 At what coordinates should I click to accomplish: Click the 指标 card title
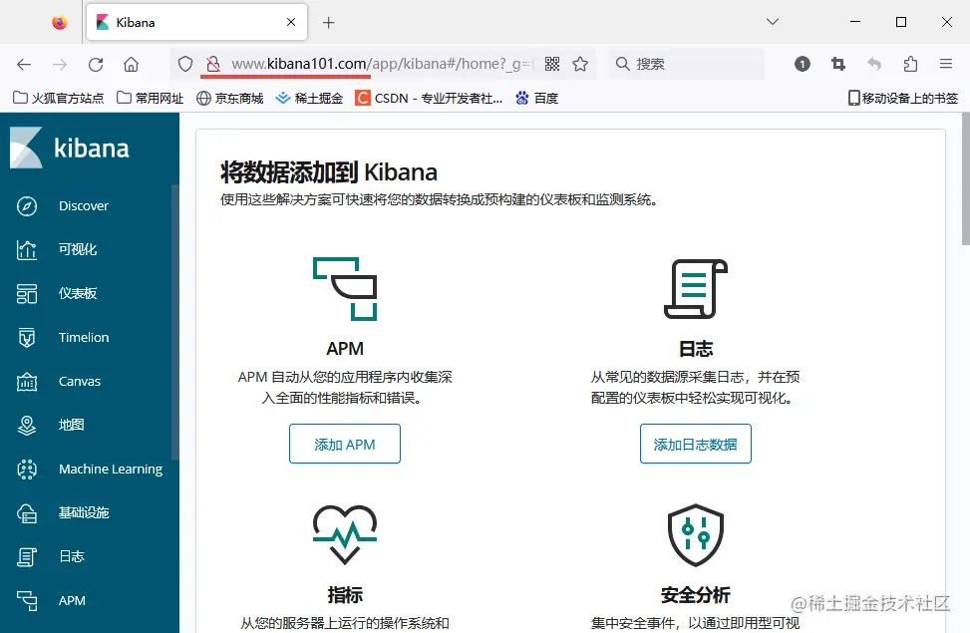click(x=345, y=595)
